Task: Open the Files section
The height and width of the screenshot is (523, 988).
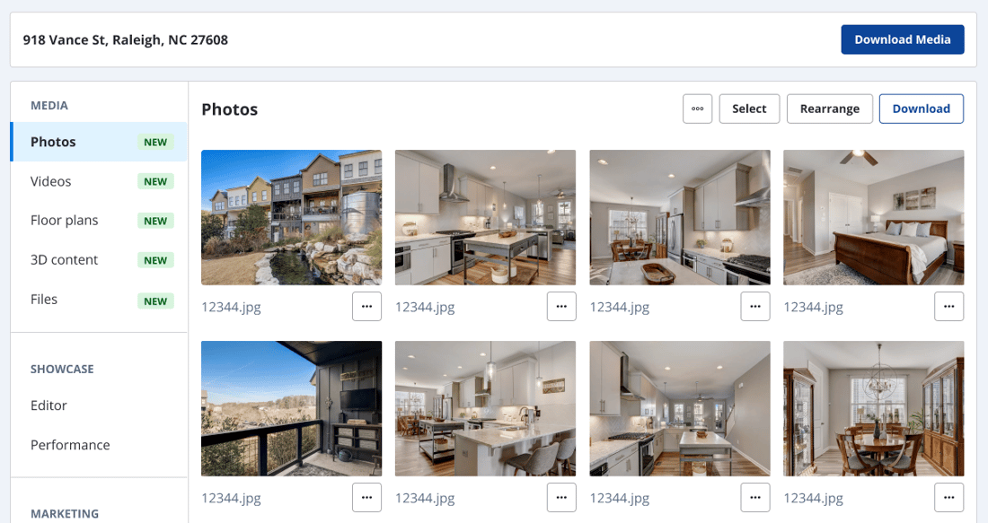Action: click(99, 300)
